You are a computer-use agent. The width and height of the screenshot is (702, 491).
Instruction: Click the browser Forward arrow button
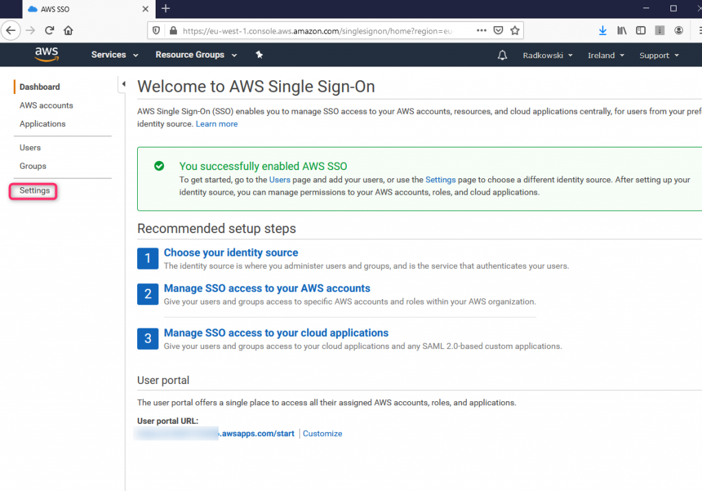coord(30,30)
